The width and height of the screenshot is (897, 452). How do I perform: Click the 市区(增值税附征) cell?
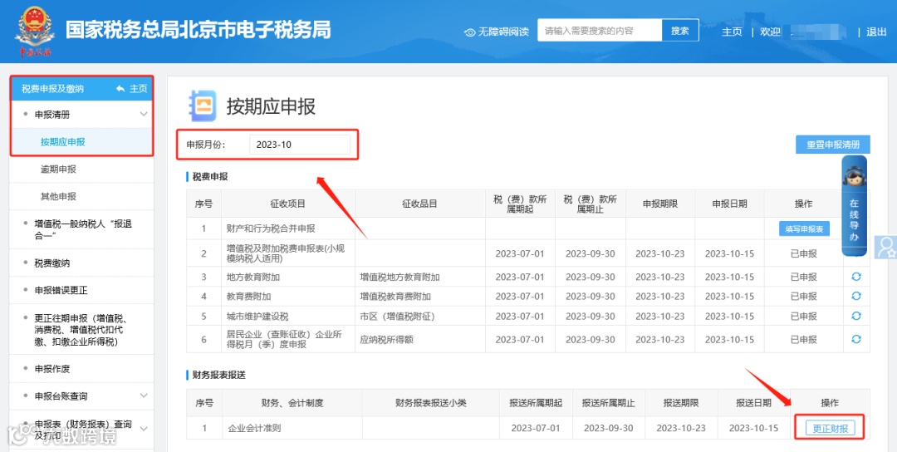(x=420, y=316)
